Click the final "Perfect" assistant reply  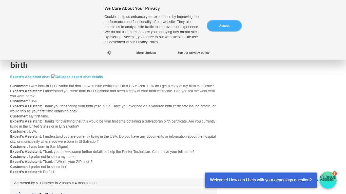click(48, 172)
